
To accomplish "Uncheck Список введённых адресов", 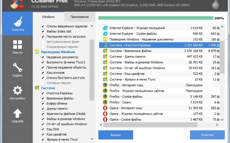I will [43, 26].
